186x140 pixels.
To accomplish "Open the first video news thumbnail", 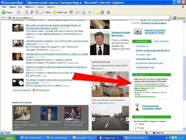I will [22, 113].
